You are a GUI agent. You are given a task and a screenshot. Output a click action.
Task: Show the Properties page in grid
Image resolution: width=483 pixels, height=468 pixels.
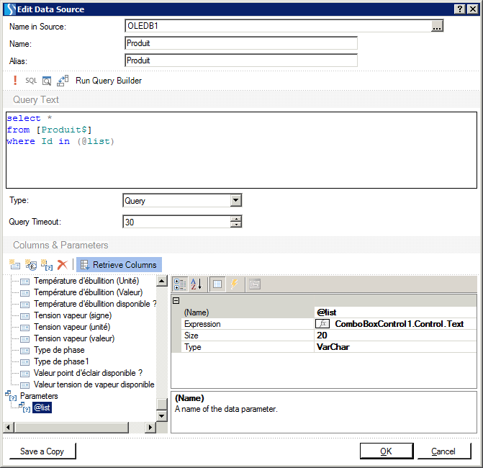(217, 284)
